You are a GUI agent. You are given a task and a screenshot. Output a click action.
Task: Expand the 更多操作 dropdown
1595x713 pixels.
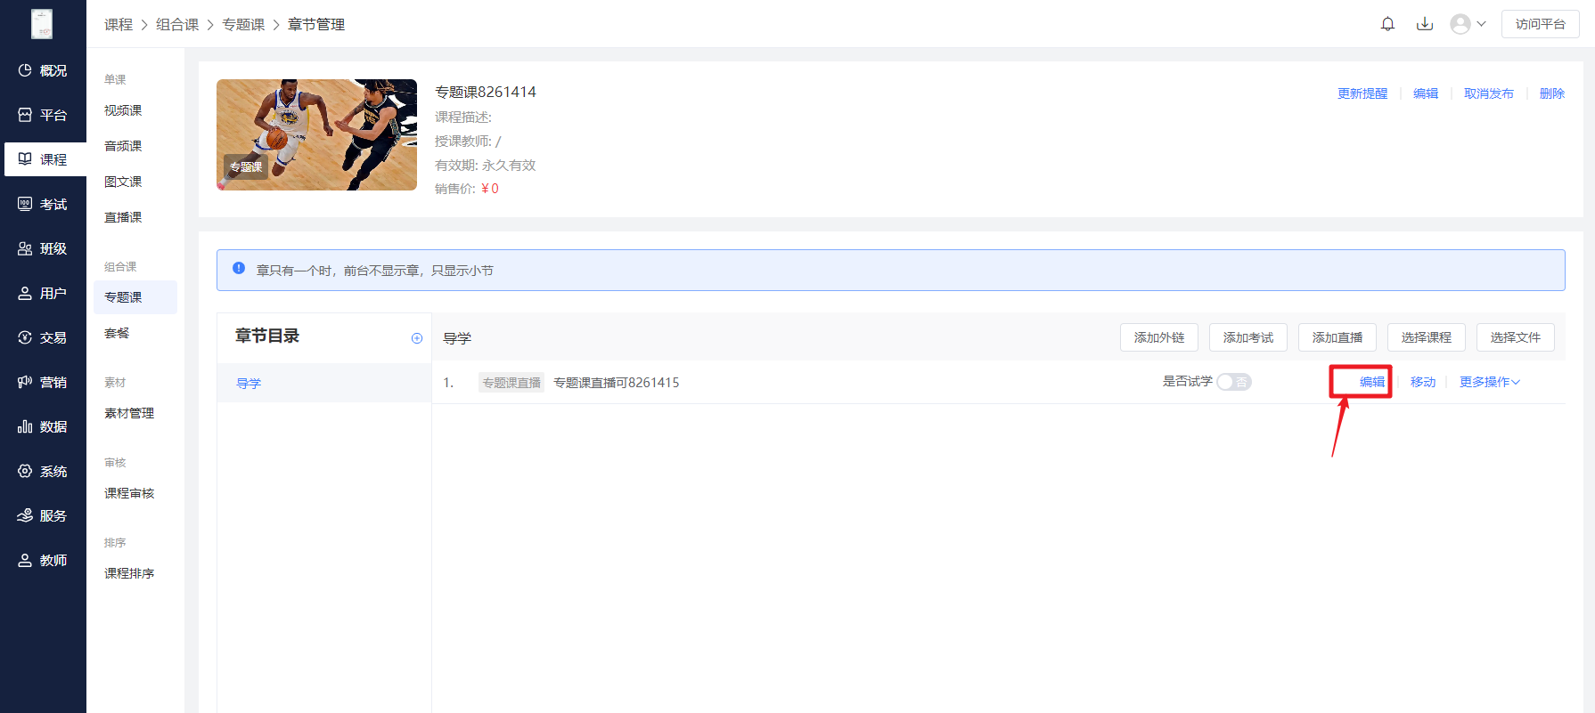tap(1489, 382)
